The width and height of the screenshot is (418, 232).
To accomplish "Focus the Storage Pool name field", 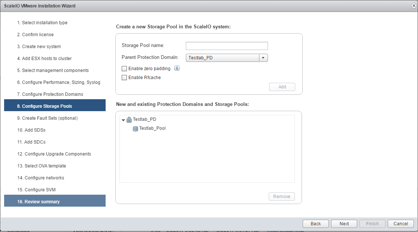I will click(x=227, y=46).
